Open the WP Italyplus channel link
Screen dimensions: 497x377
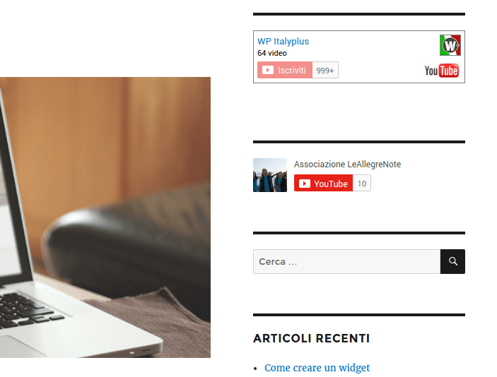pos(283,42)
